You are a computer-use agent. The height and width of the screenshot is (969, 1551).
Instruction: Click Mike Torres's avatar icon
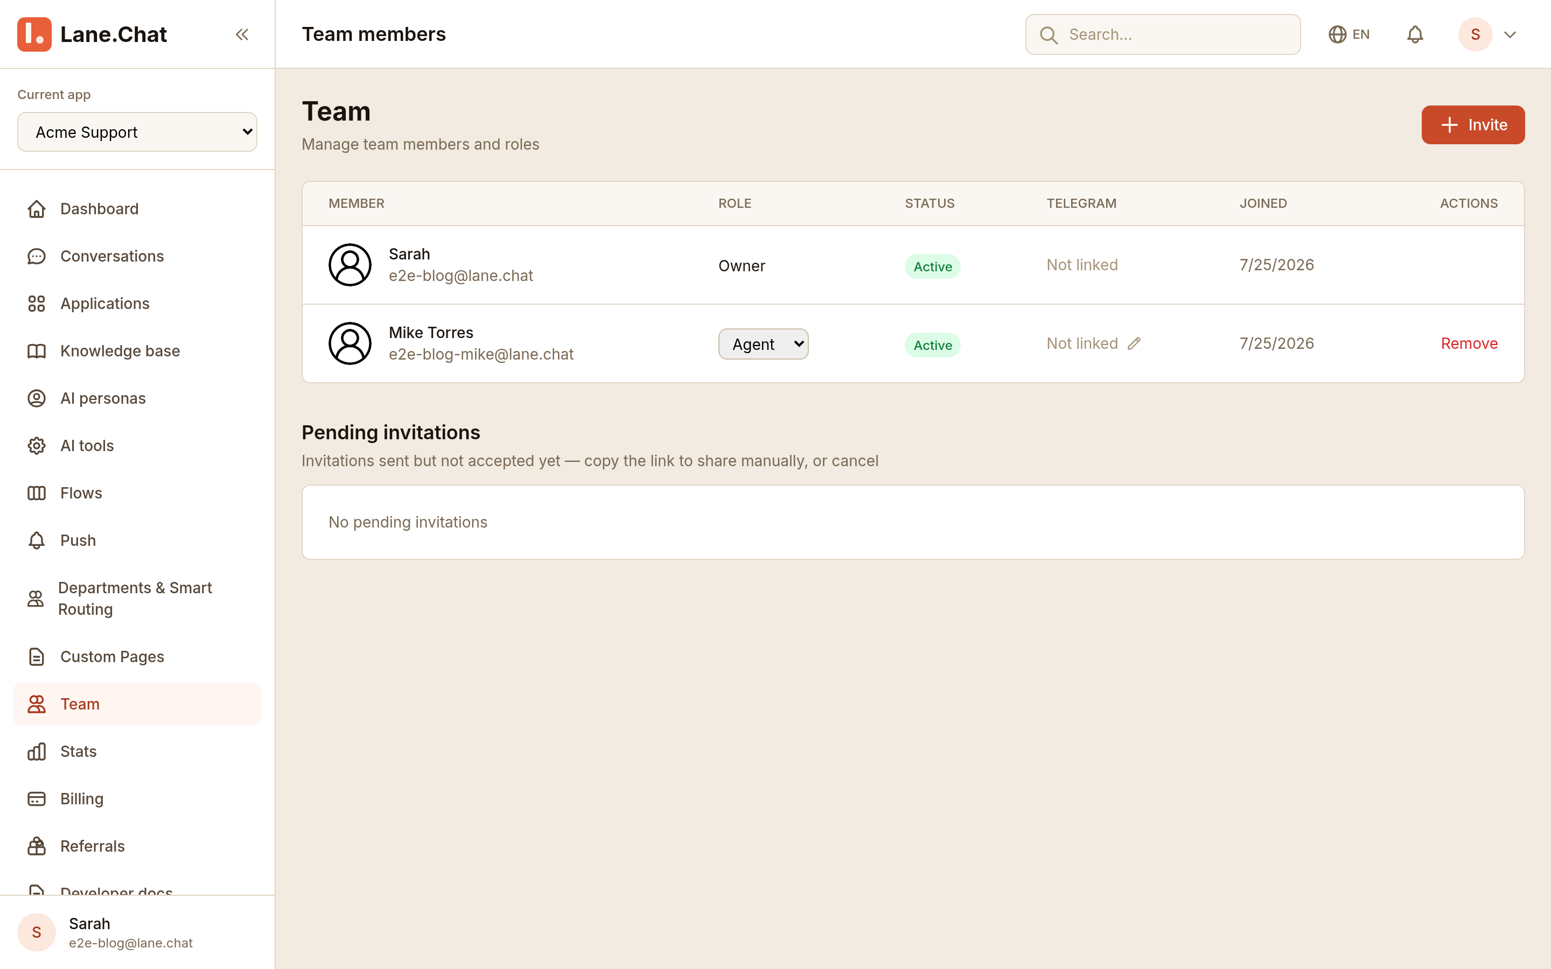350,343
